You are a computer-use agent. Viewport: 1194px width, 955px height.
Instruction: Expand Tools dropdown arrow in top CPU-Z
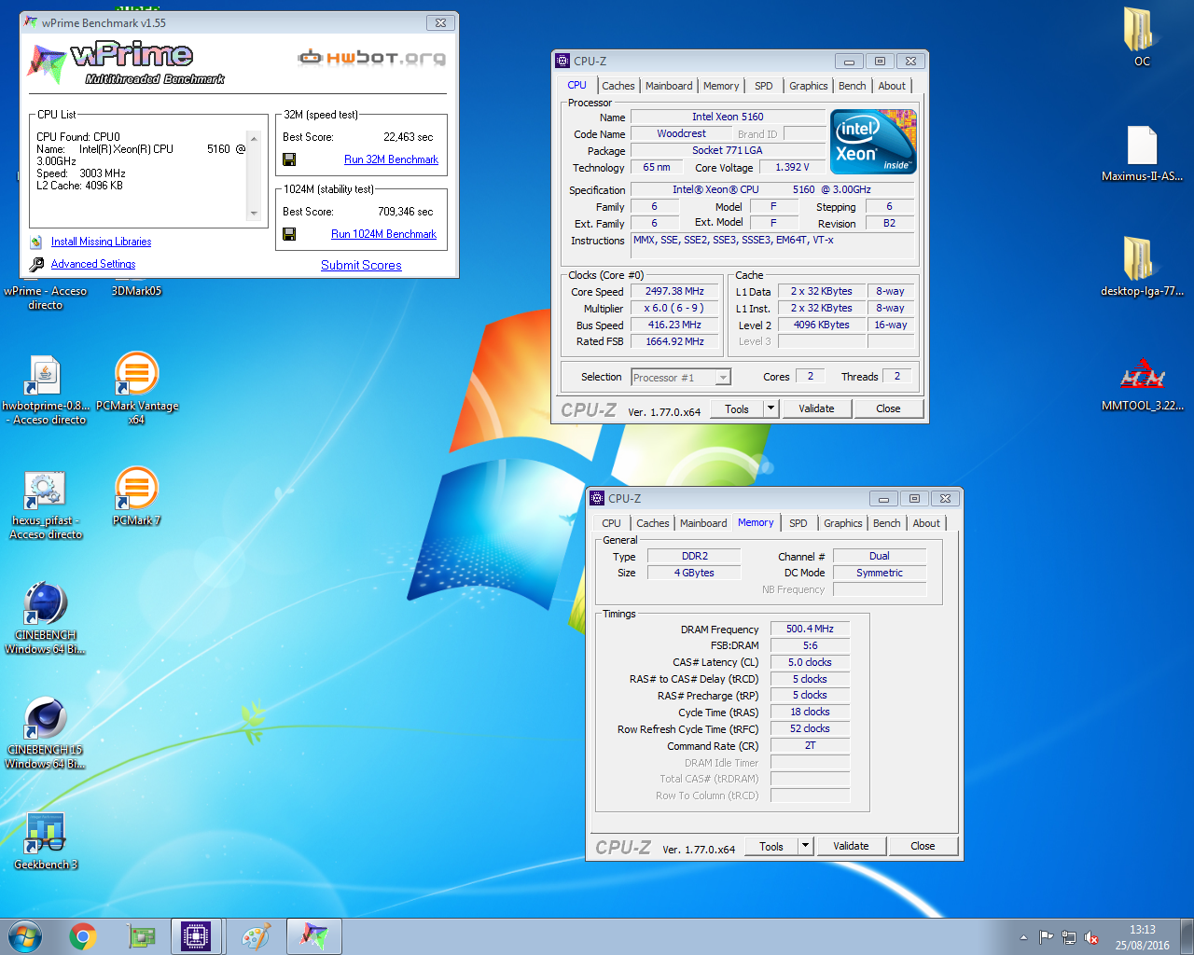[771, 408]
